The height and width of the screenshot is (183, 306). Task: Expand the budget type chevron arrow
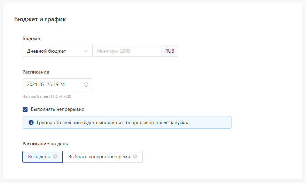tap(86, 51)
